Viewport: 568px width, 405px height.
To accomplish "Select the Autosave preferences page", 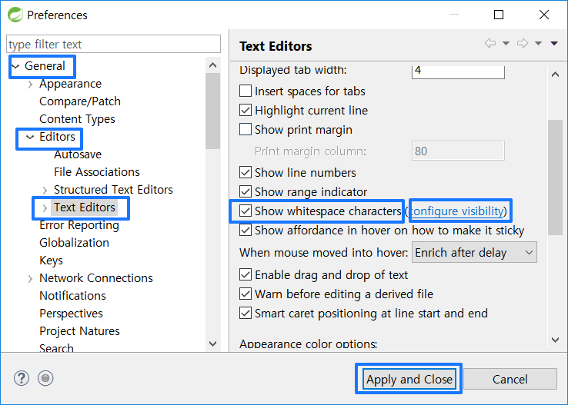I will tap(78, 154).
